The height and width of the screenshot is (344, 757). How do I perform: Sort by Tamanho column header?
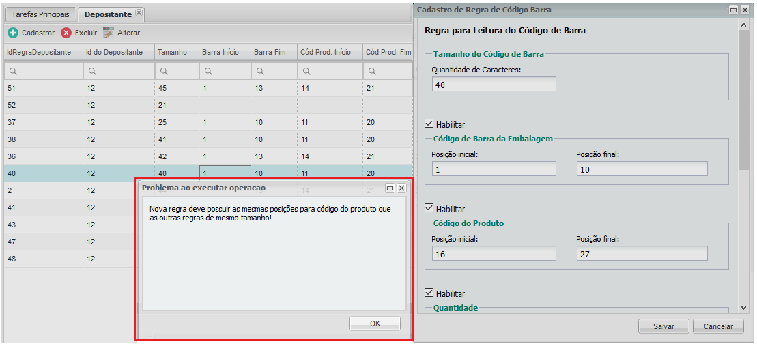tap(177, 52)
